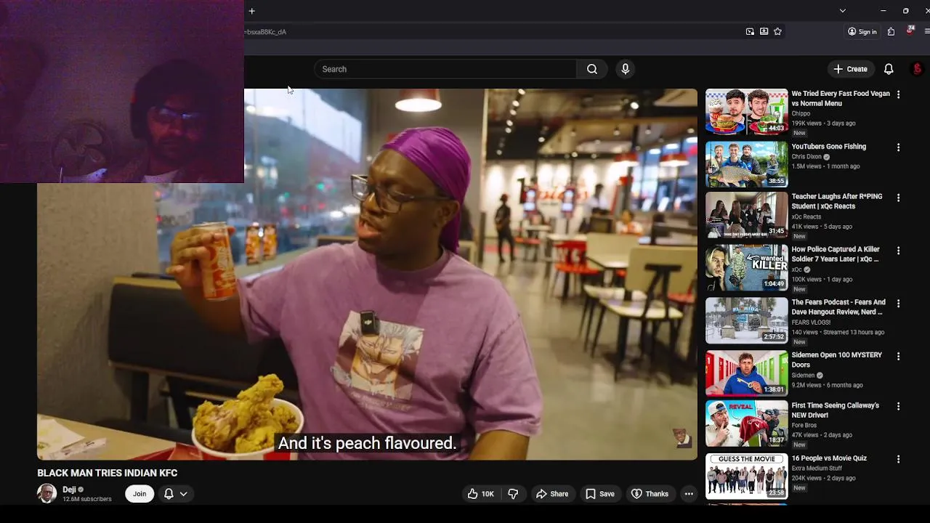This screenshot has height=523, width=930.
Task: Open the FEARS VLOGS! channel name
Action: pos(811,323)
